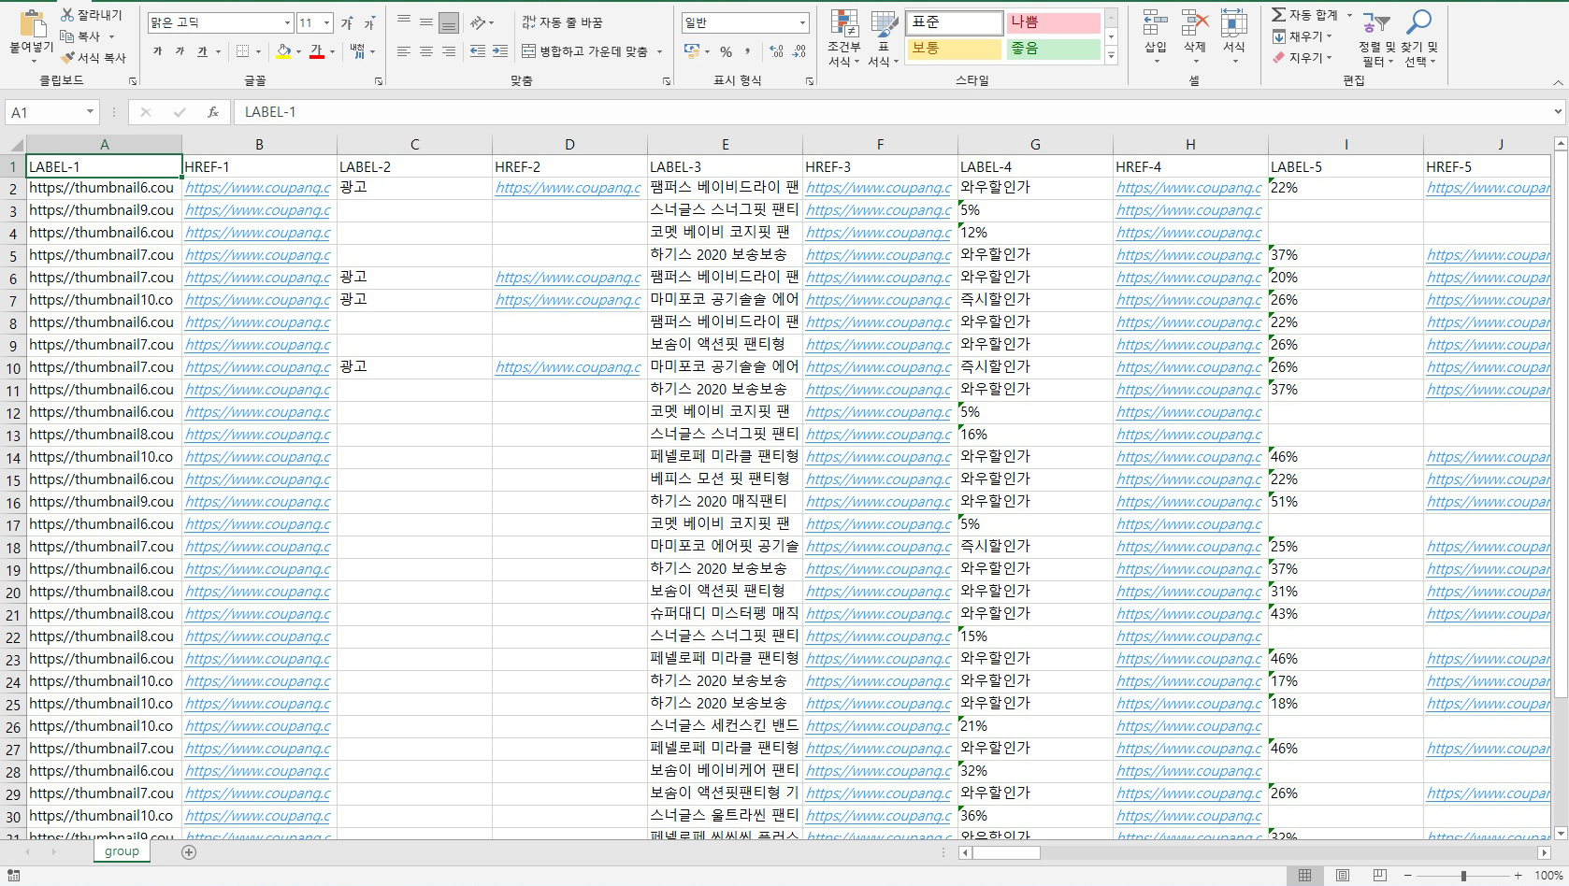1569x886 pixels.
Task: Apply the red font color 가 icon
Action: coord(317,51)
